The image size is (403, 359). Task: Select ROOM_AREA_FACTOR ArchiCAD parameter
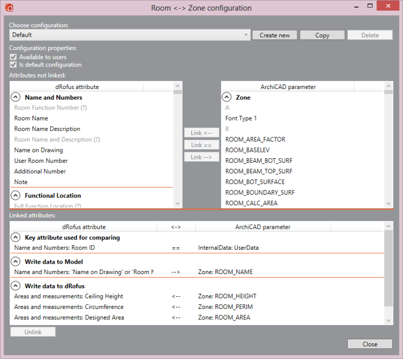coord(255,139)
